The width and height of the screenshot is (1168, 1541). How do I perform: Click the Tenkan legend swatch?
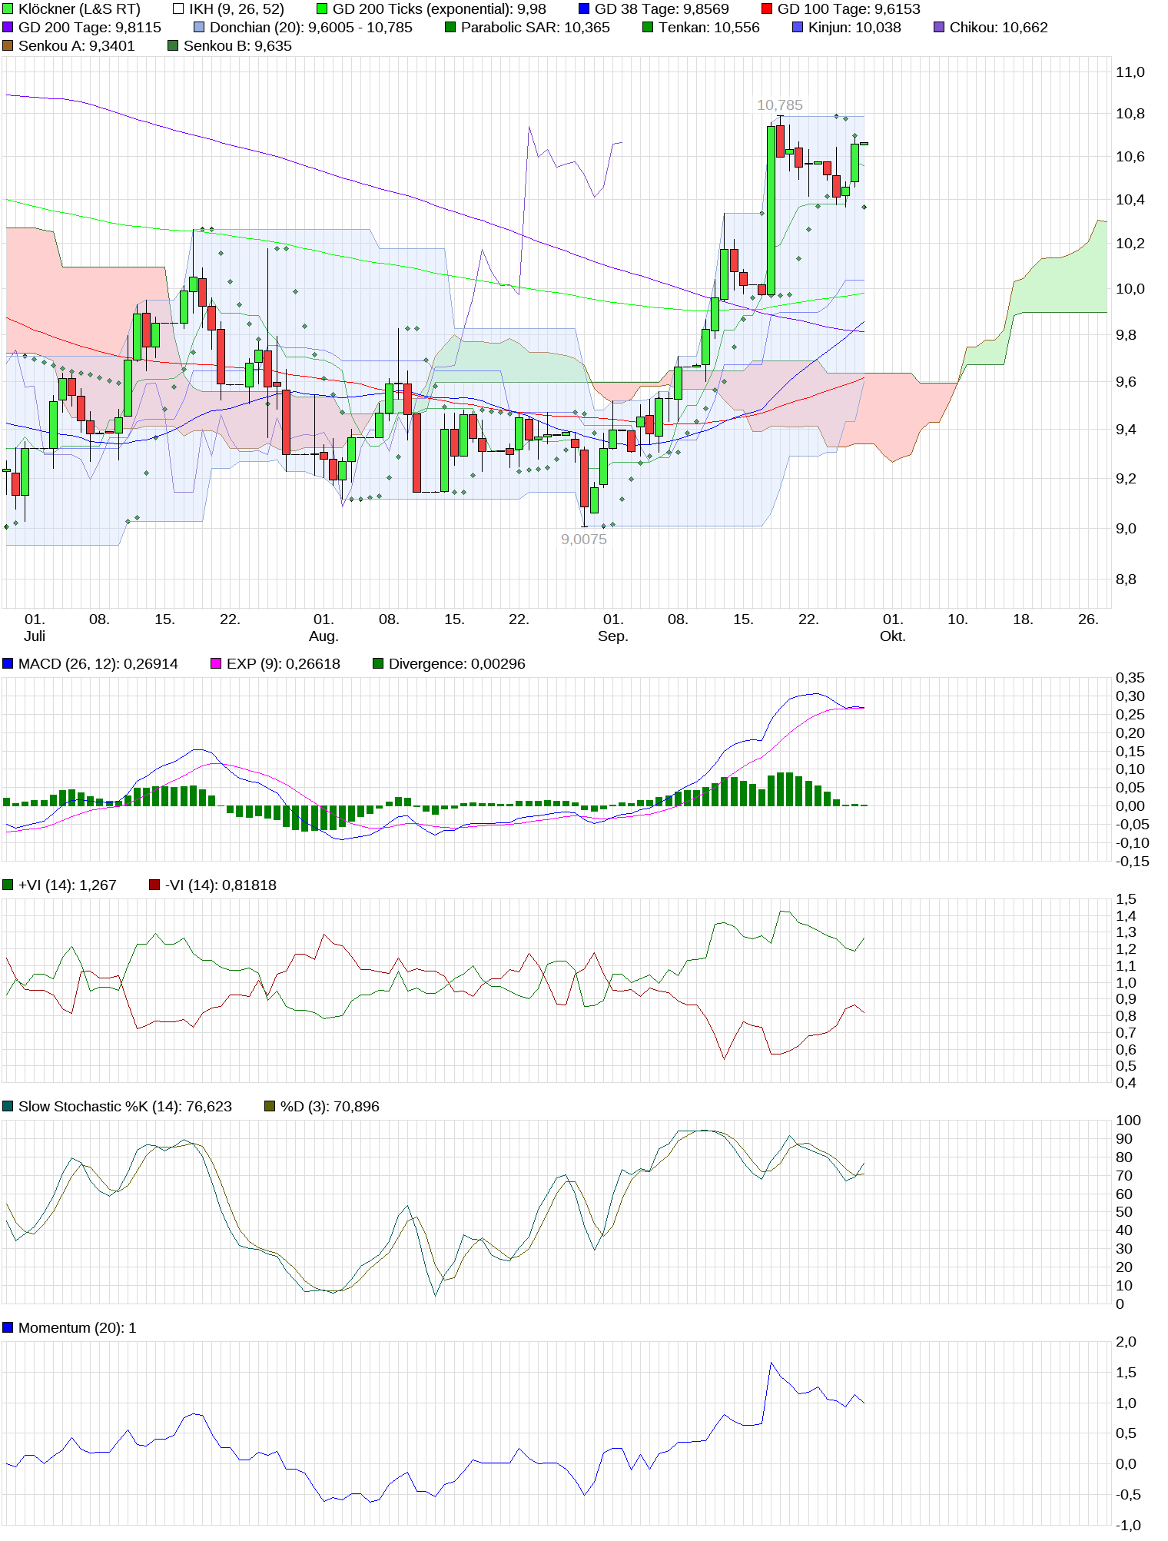coord(648,28)
